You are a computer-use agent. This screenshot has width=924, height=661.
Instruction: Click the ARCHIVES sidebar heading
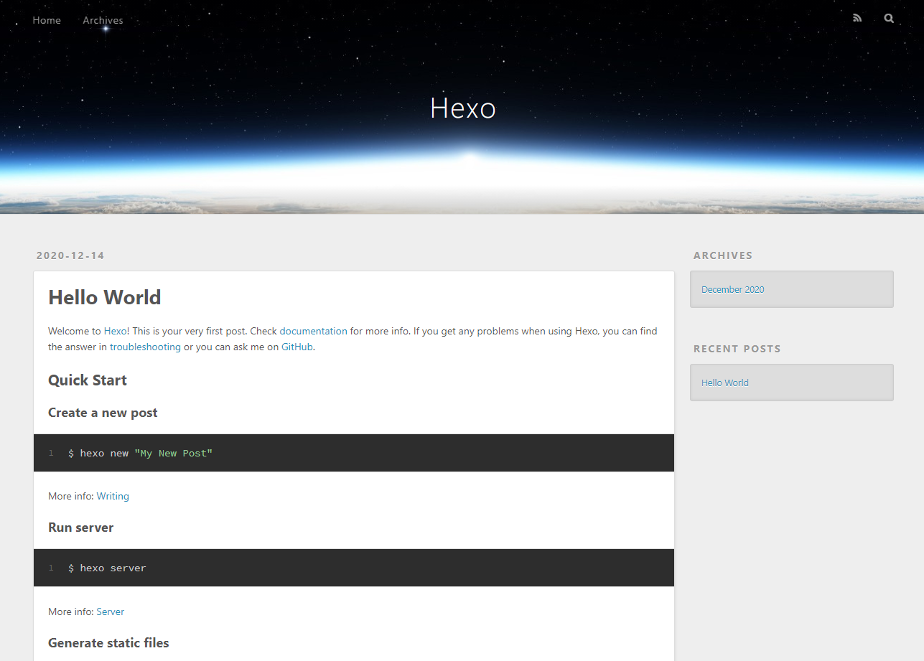(723, 256)
